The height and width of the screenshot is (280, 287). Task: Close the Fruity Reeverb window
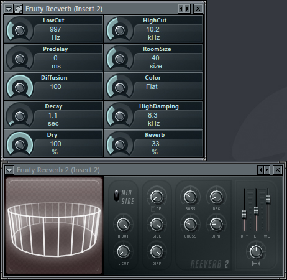point(198,9)
